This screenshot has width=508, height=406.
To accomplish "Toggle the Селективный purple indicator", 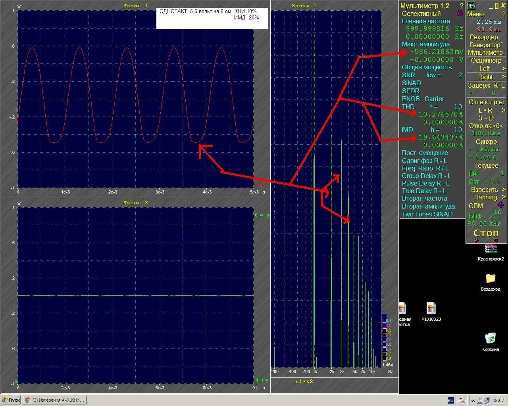I will pos(460,13).
